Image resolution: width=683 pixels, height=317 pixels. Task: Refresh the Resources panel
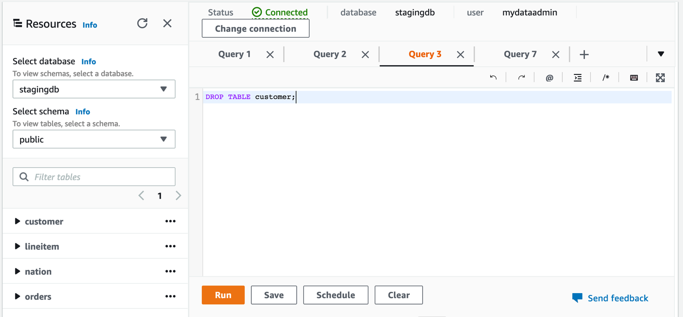coord(142,23)
